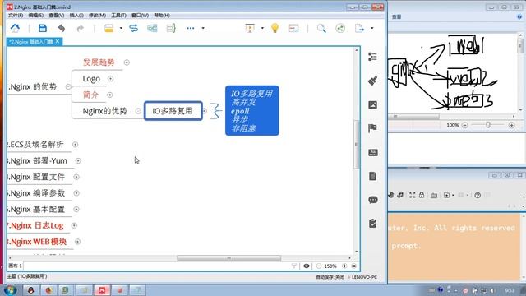
Task: Open the Windows Start button
Action: [x=10, y=290]
